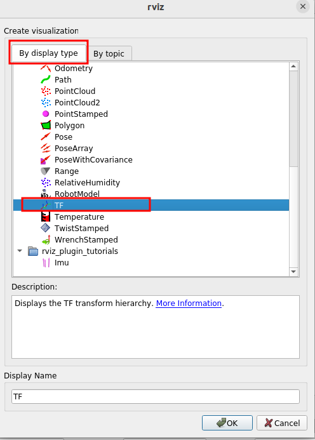Open the By display type tab
The height and width of the screenshot is (440, 315).
[x=48, y=53]
